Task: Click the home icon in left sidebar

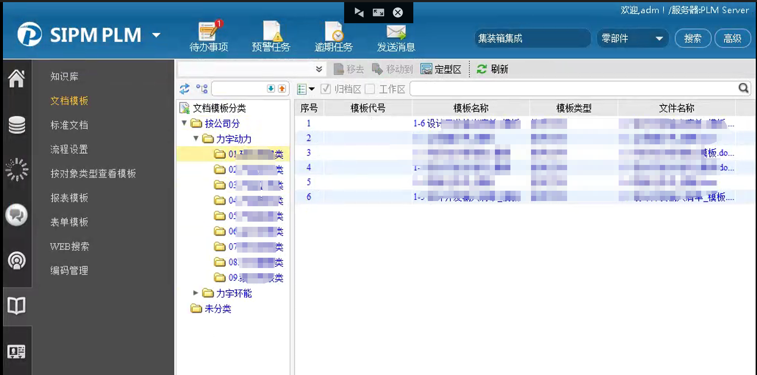Action: coord(17,79)
